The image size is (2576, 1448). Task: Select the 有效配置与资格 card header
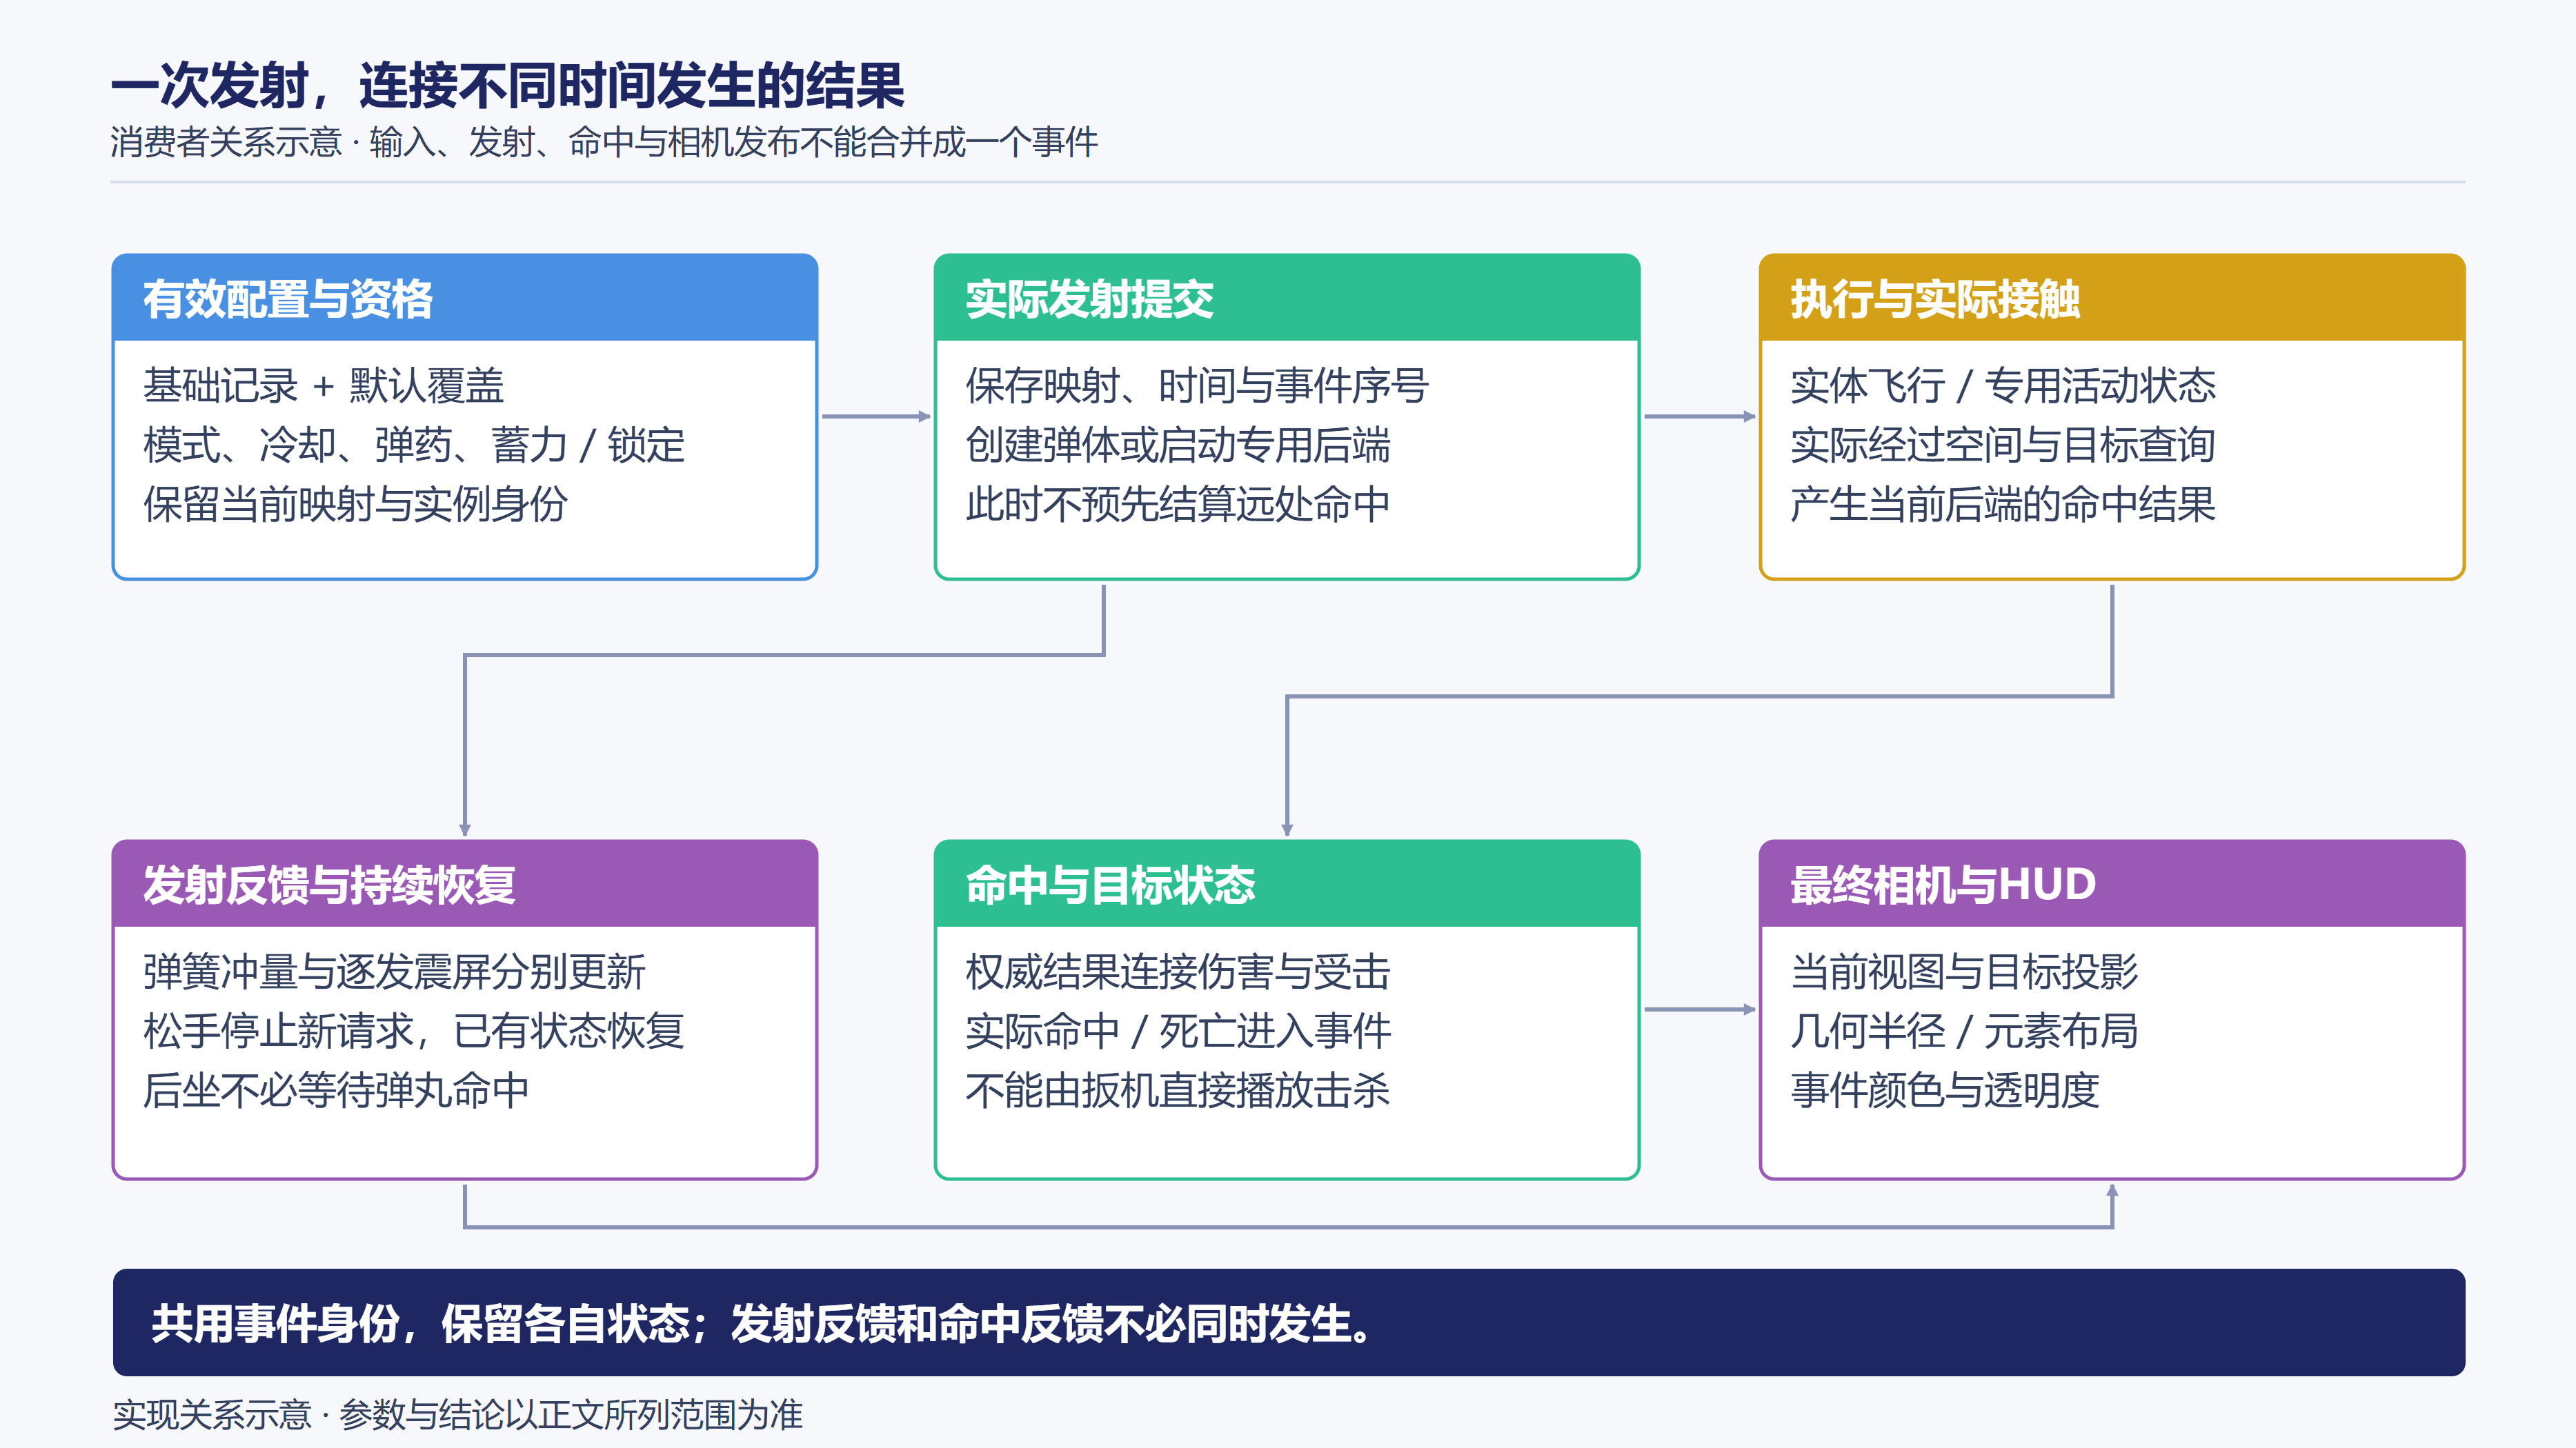465,298
